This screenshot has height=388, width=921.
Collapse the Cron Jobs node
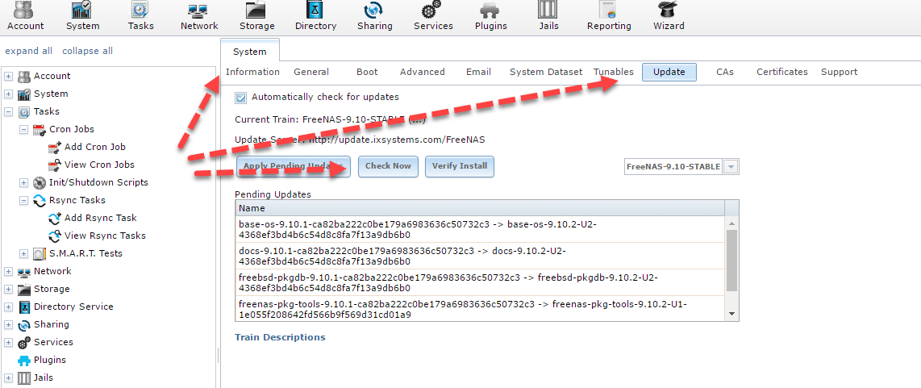pyautogui.click(x=24, y=129)
